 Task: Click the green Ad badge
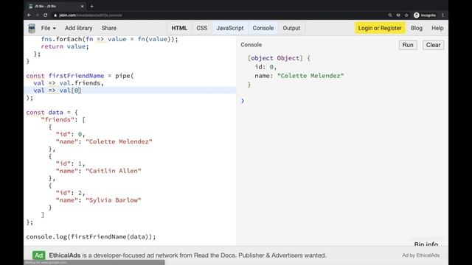(x=39, y=255)
